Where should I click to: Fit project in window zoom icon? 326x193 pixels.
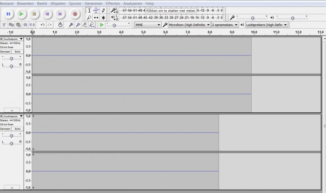click(92, 25)
